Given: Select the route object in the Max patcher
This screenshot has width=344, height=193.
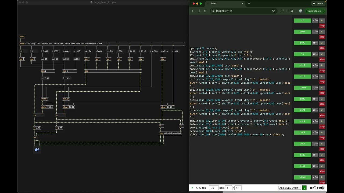Looking at the screenshot, I should pos(102,43).
